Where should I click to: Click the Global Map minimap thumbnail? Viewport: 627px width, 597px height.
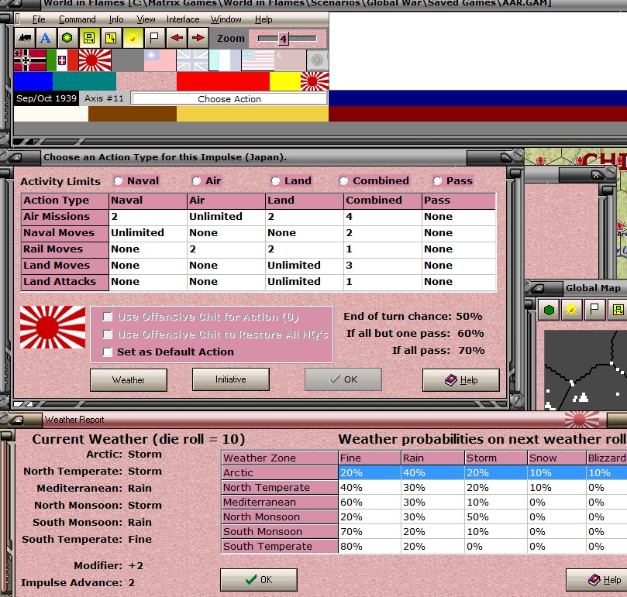pyautogui.click(x=585, y=370)
